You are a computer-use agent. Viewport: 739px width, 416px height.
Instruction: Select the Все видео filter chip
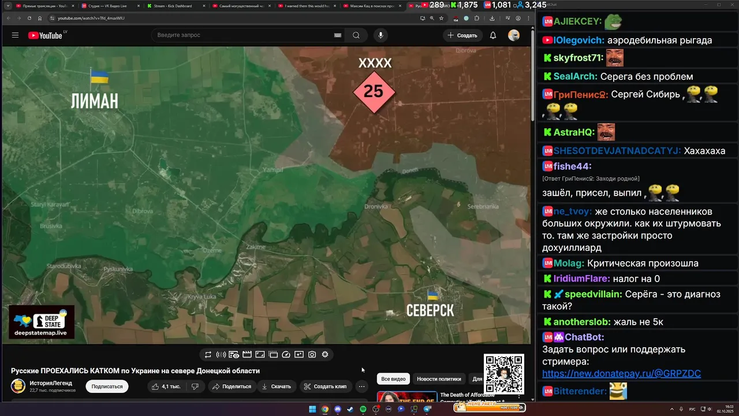point(394,379)
